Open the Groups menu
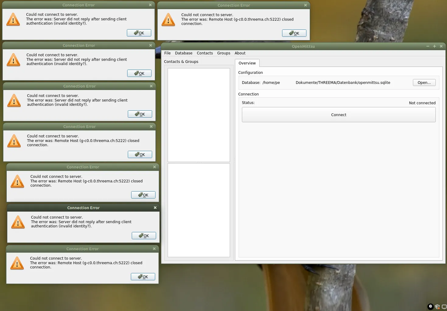This screenshot has height=311, width=447. coord(224,53)
